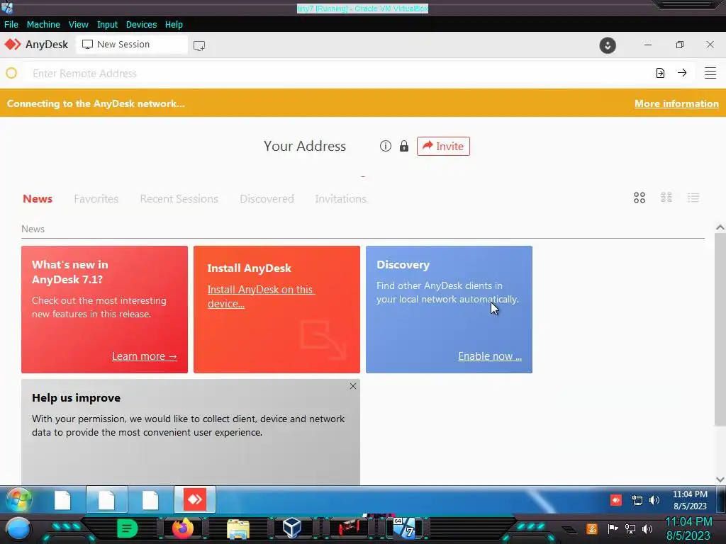
Task: Select the News tab
Action: (38, 199)
